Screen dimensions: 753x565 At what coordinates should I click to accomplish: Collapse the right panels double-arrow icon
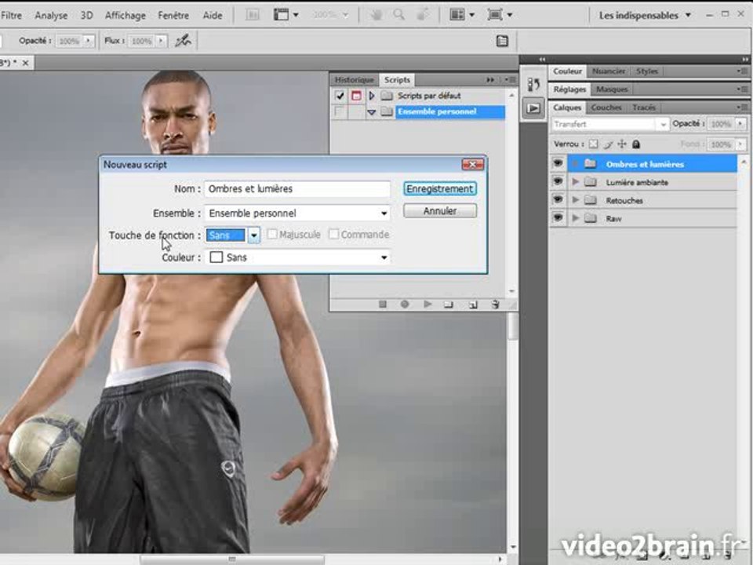click(745, 59)
